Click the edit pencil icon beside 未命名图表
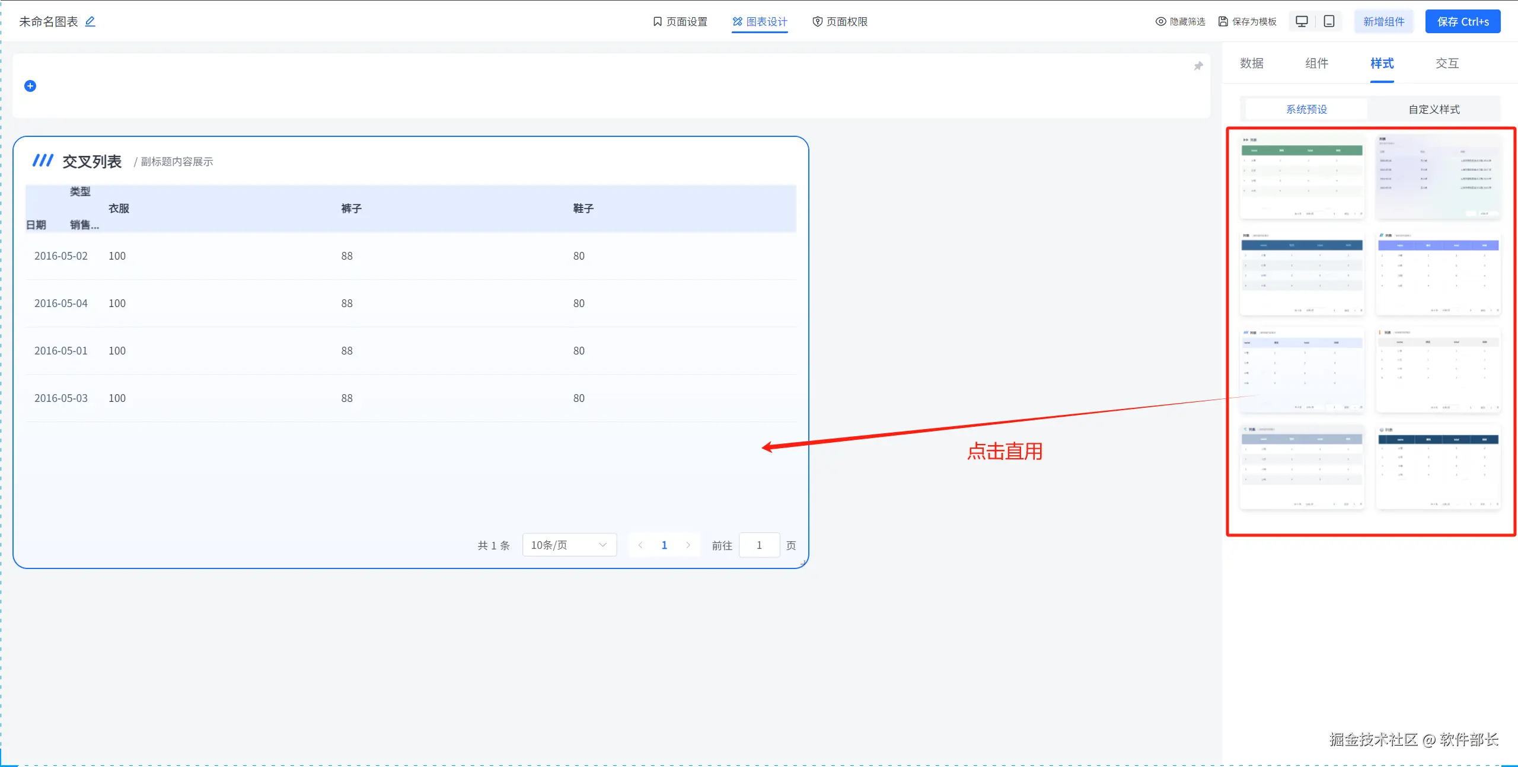 coord(90,21)
